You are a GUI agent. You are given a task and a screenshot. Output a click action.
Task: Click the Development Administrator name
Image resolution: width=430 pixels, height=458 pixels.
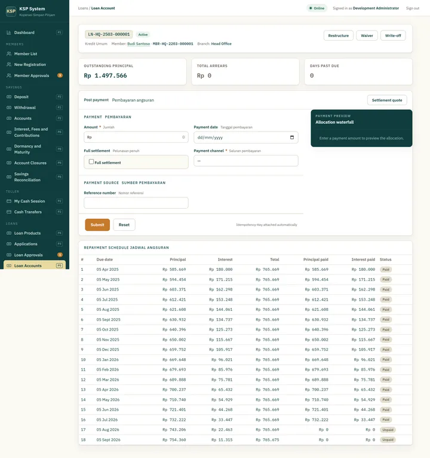click(x=376, y=8)
